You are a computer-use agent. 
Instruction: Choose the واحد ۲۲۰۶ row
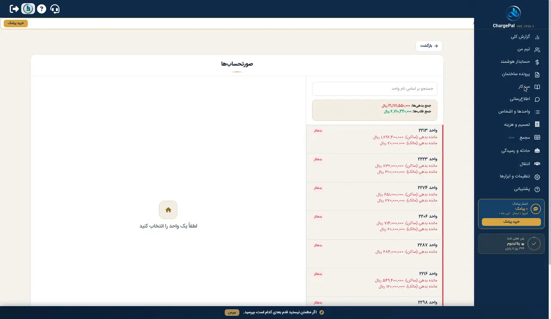coord(375,225)
